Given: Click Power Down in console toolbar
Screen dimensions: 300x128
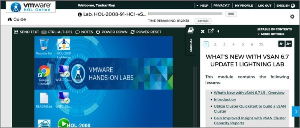Looking at the screenshot, I should 112,32.
